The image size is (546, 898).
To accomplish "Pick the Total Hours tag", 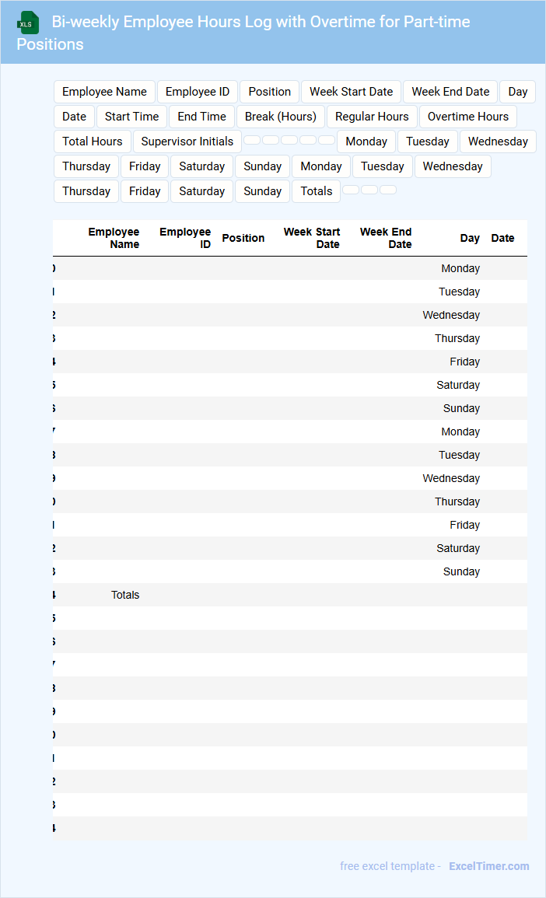I will [x=93, y=142].
